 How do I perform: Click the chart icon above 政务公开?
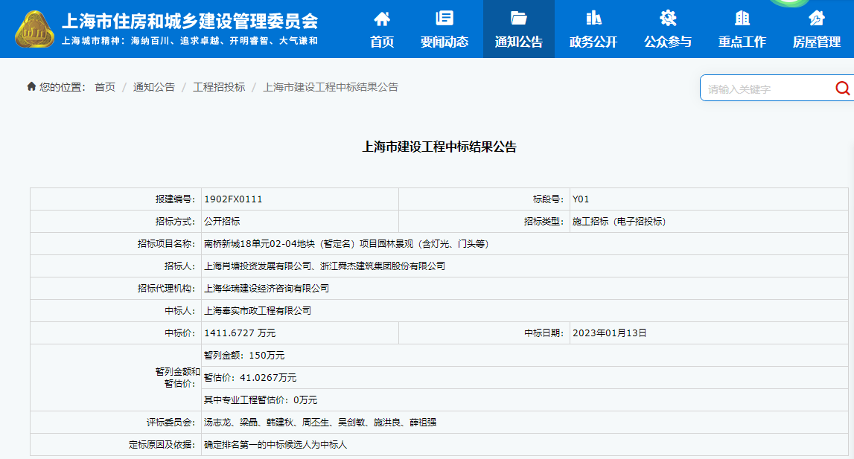(593, 19)
